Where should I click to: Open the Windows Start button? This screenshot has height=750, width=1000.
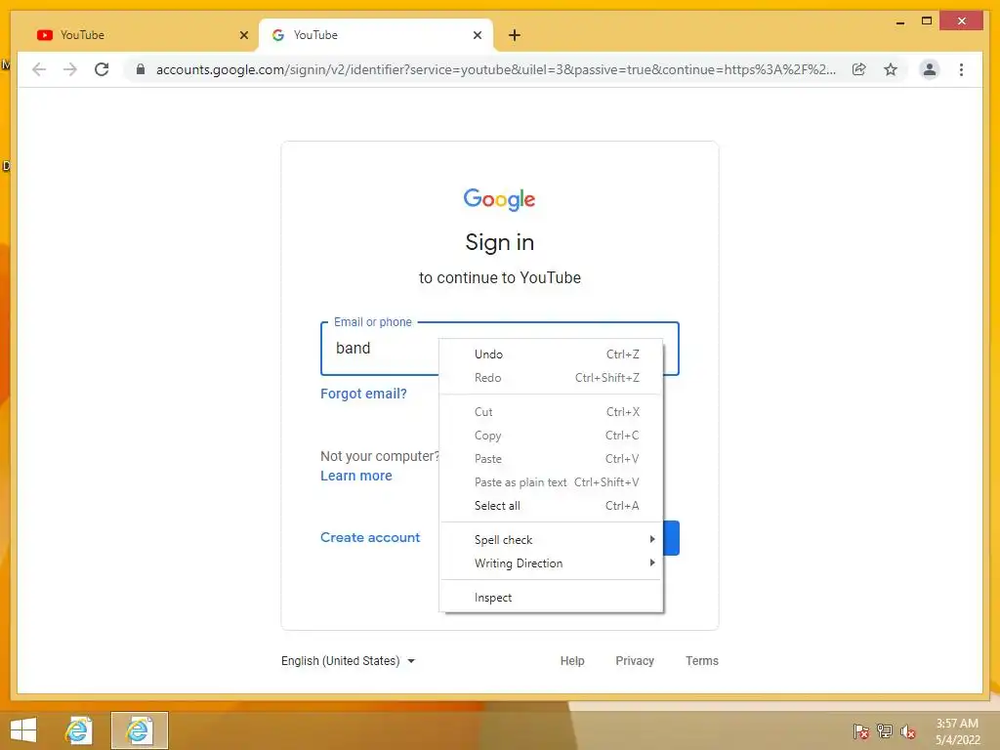pos(23,730)
